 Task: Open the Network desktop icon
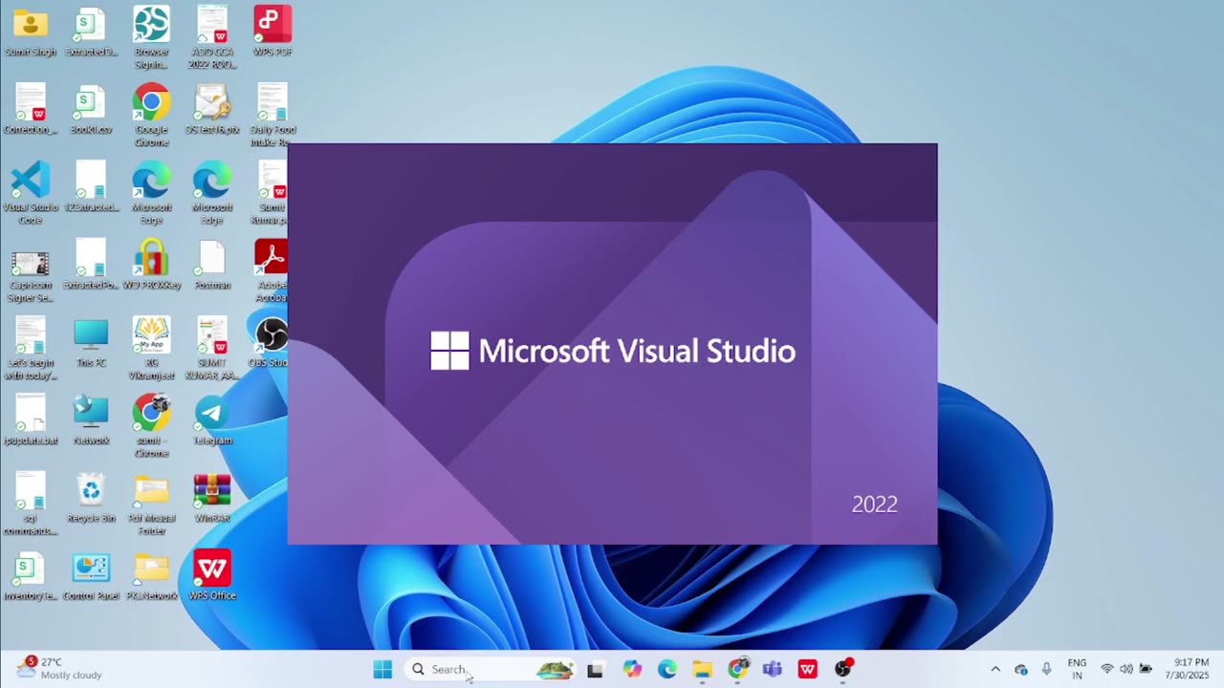point(91,420)
